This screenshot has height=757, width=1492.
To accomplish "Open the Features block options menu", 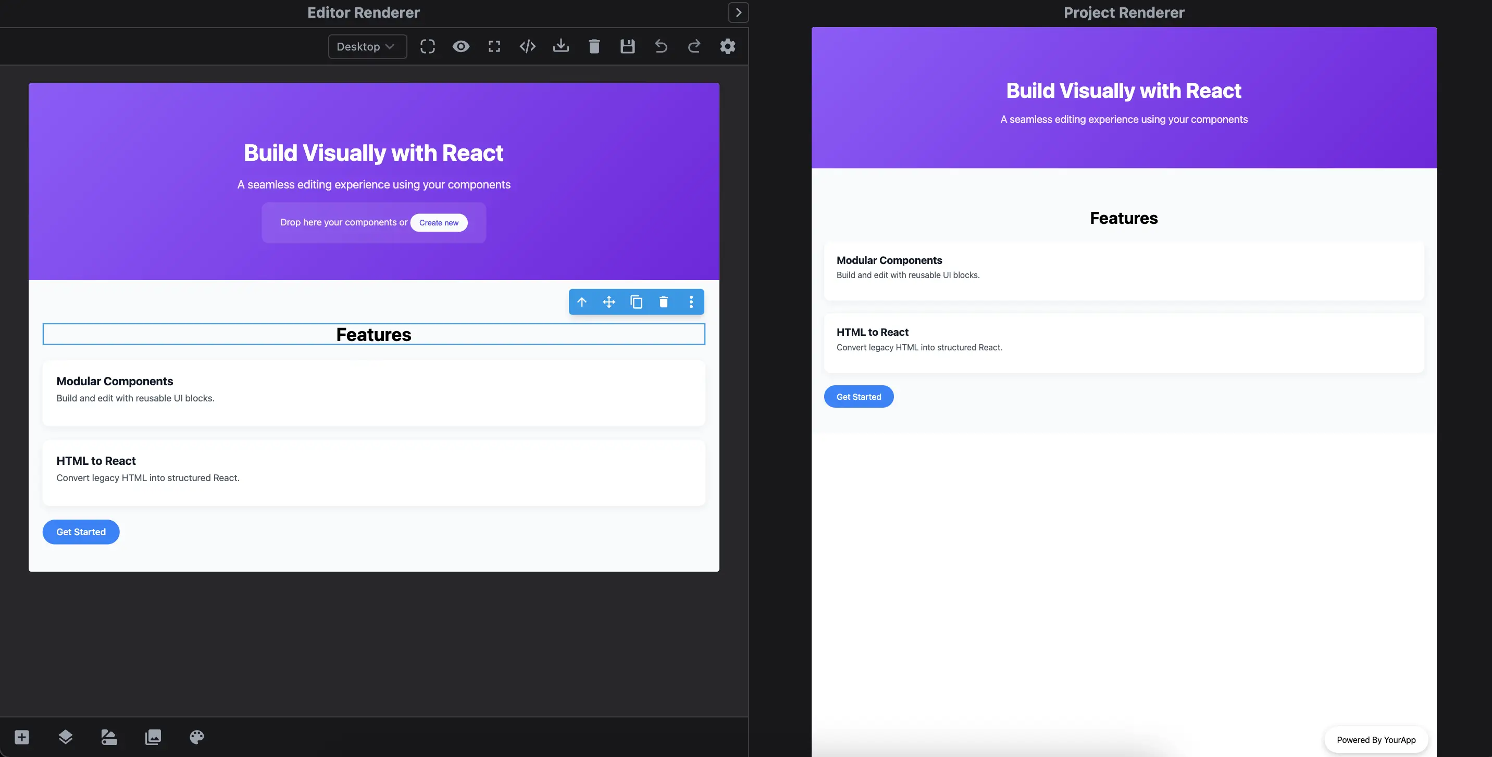I will point(691,301).
